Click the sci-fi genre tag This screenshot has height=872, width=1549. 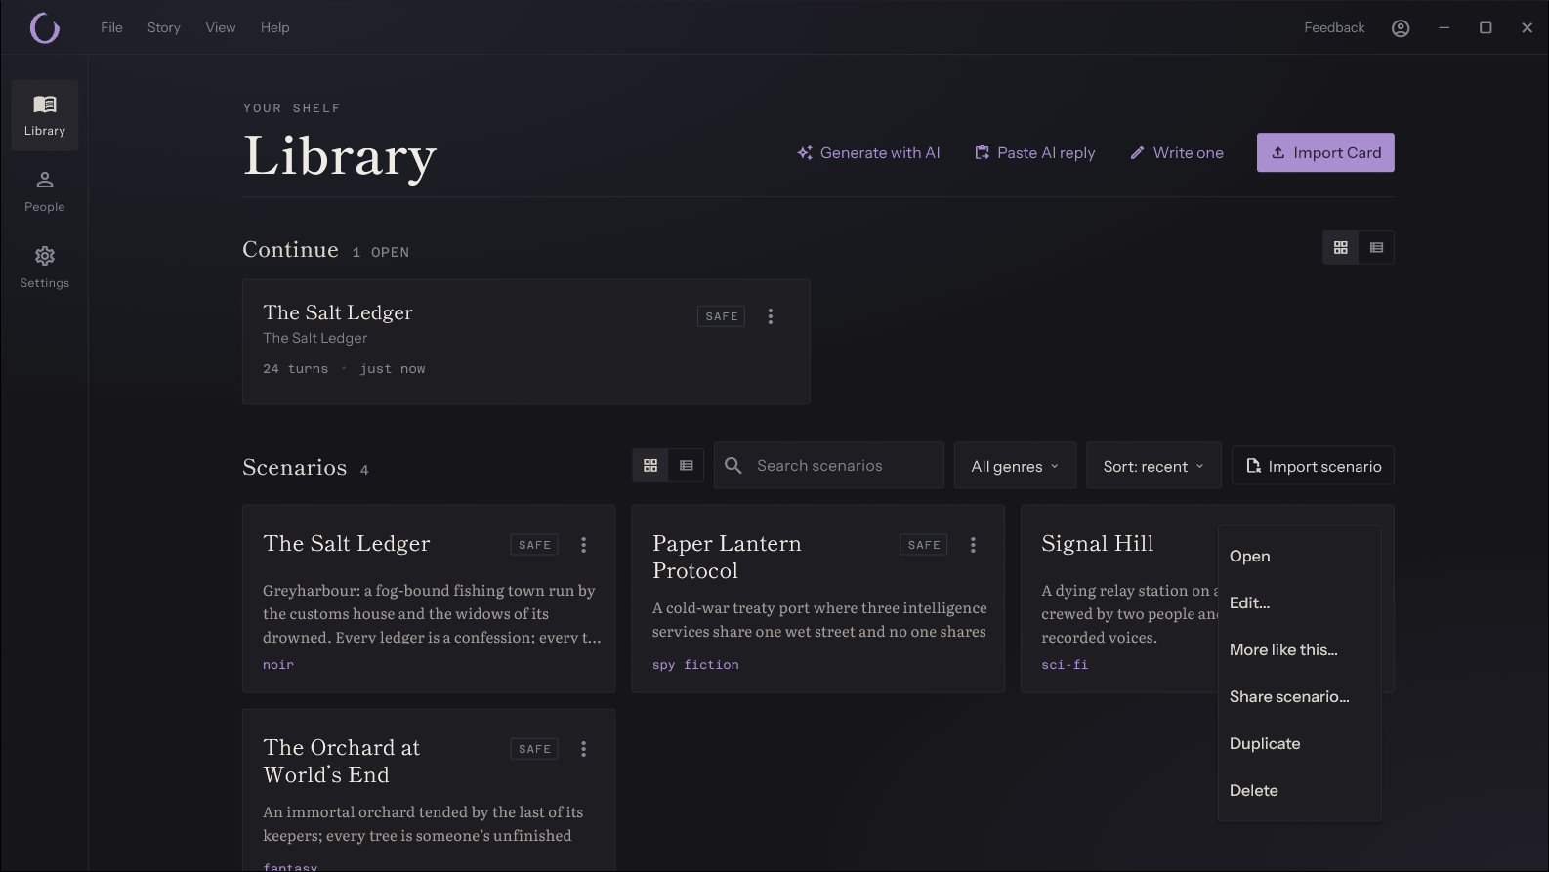(1065, 665)
